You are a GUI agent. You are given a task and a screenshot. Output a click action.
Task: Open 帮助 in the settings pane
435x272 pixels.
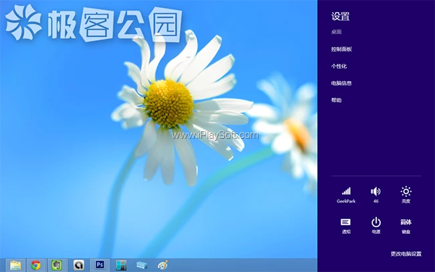[336, 100]
